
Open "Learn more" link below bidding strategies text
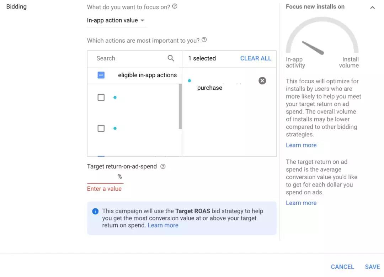(301, 145)
